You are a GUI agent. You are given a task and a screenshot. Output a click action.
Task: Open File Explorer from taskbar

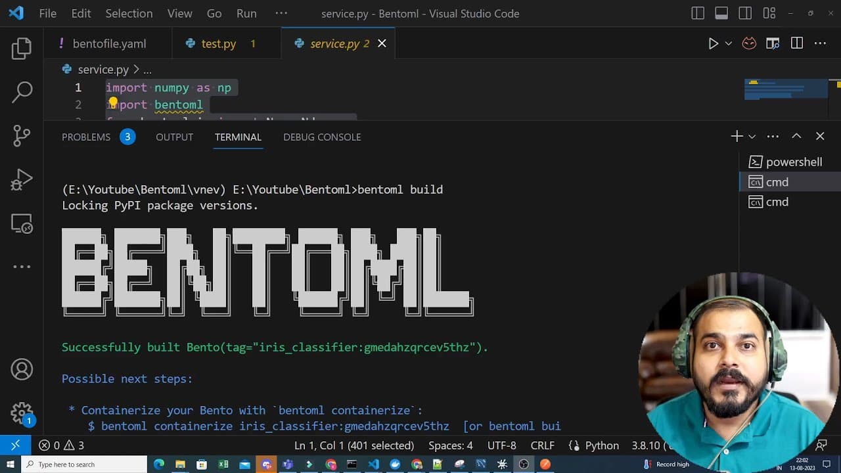pyautogui.click(x=180, y=464)
